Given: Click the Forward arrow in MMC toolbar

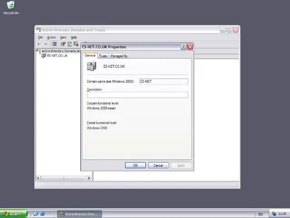Looking at the screenshot, I should coord(46,44).
